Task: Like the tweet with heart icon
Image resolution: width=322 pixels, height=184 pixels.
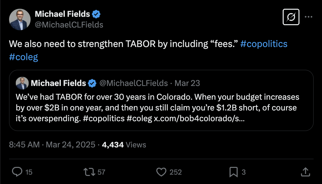Action: click(x=161, y=172)
